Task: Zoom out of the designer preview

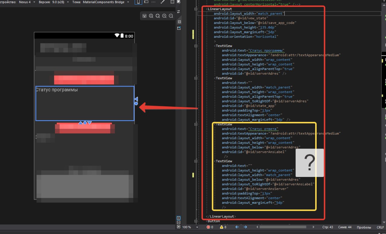Action: click(x=171, y=16)
